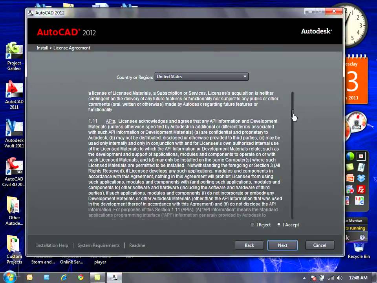
Task: Open the System Requirements link
Action: tap(99, 245)
